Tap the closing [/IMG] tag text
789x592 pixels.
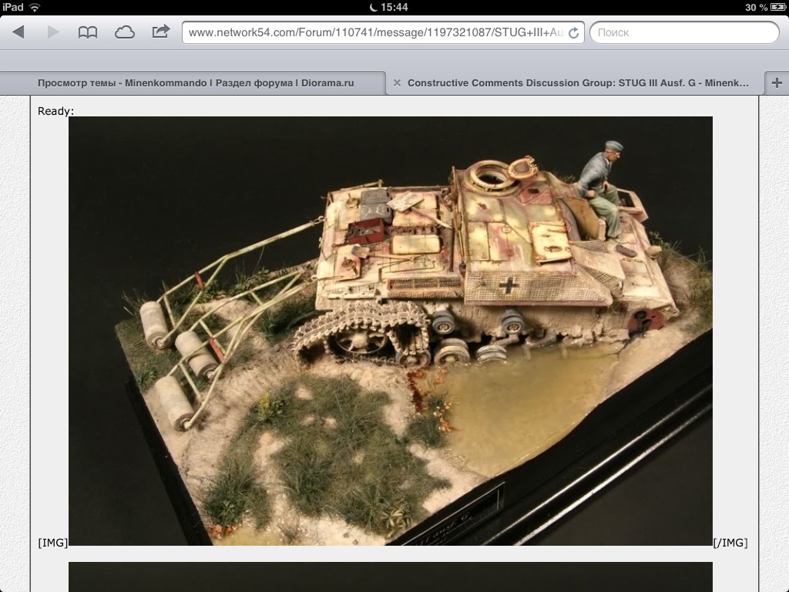coord(730,543)
